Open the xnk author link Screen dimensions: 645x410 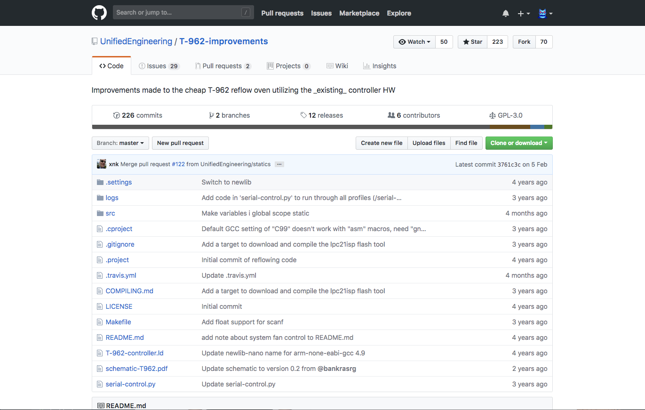pyautogui.click(x=114, y=164)
